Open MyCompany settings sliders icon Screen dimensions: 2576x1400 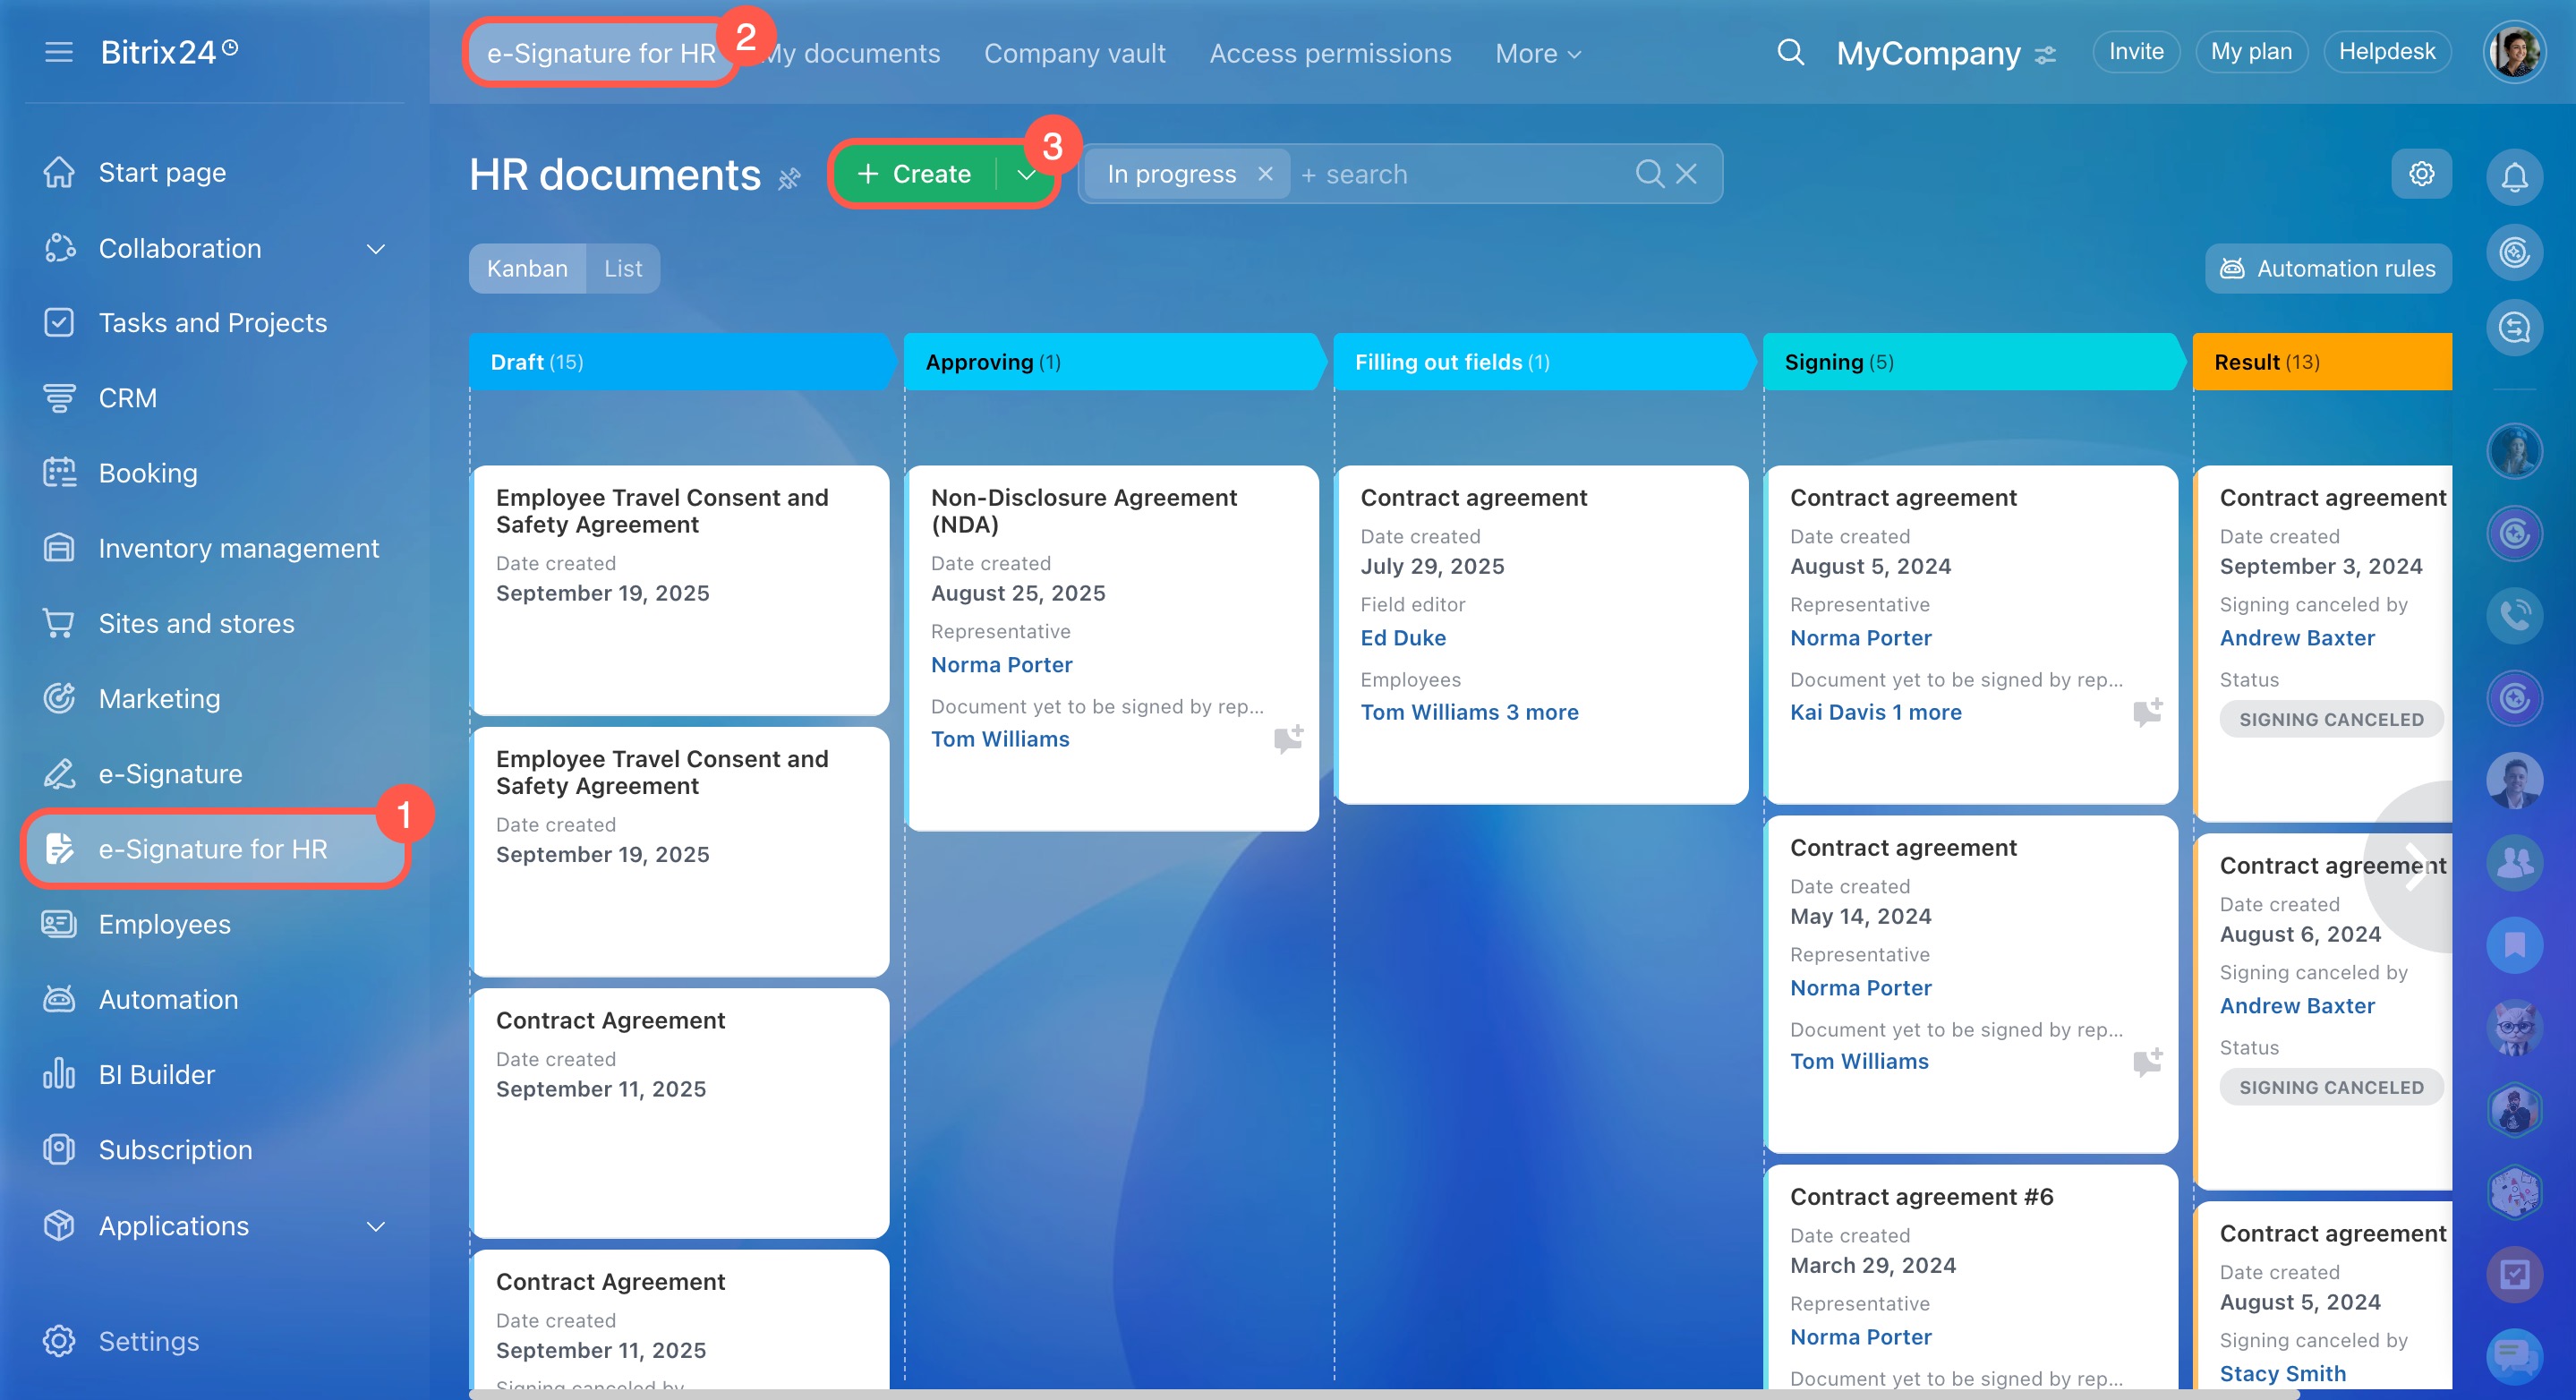2046,54
